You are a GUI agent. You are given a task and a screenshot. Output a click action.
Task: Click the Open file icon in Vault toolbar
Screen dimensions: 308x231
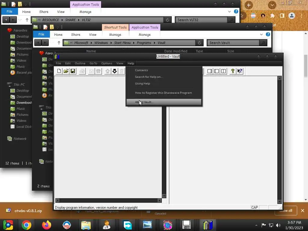[66, 71]
